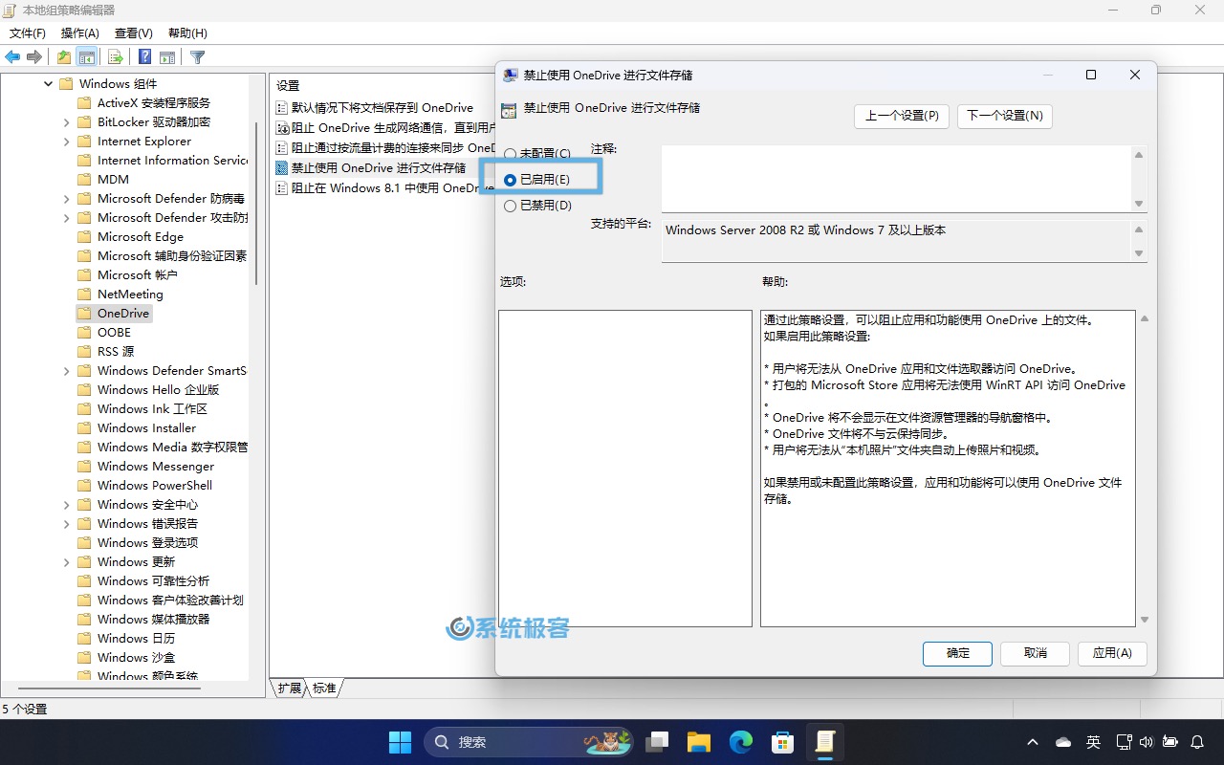Click the 确定 button
1224x765 pixels.
click(x=958, y=653)
